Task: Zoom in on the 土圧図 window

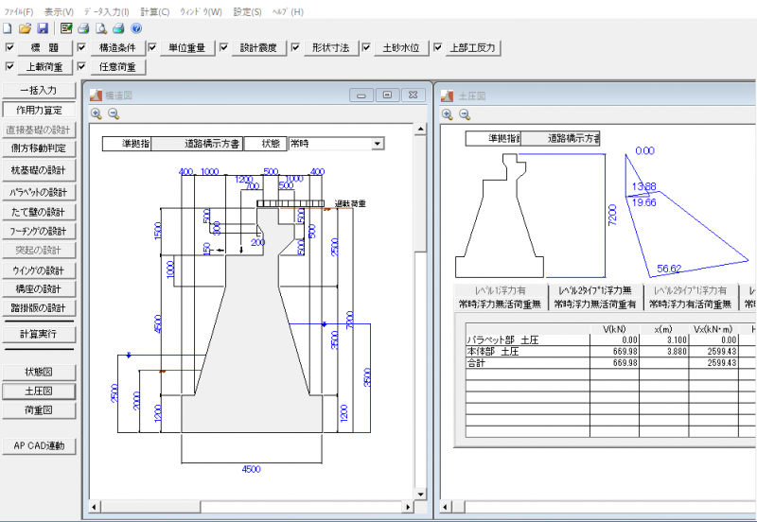Action: click(448, 114)
